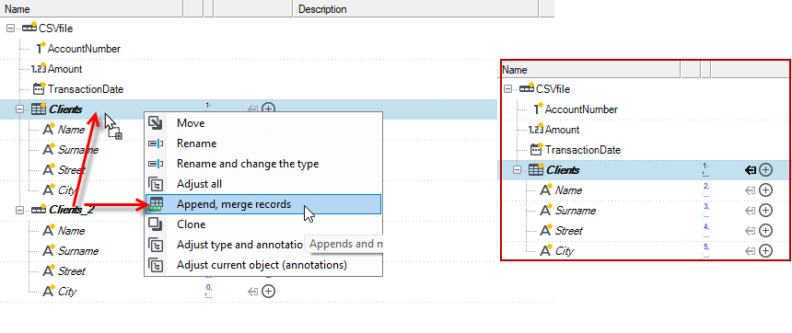Click the icon beside Rename and change the type
The image size is (792, 333).
(x=156, y=164)
